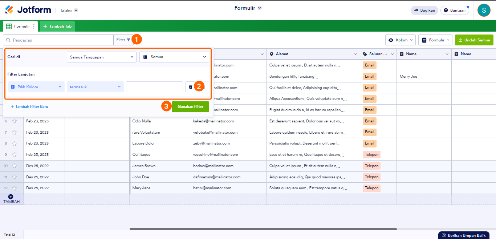
Task: Click the Alamat column location pin icon
Action: pos(272,54)
